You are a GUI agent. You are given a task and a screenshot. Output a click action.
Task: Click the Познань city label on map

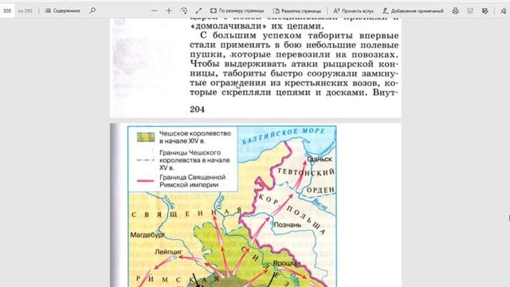coord(288,225)
